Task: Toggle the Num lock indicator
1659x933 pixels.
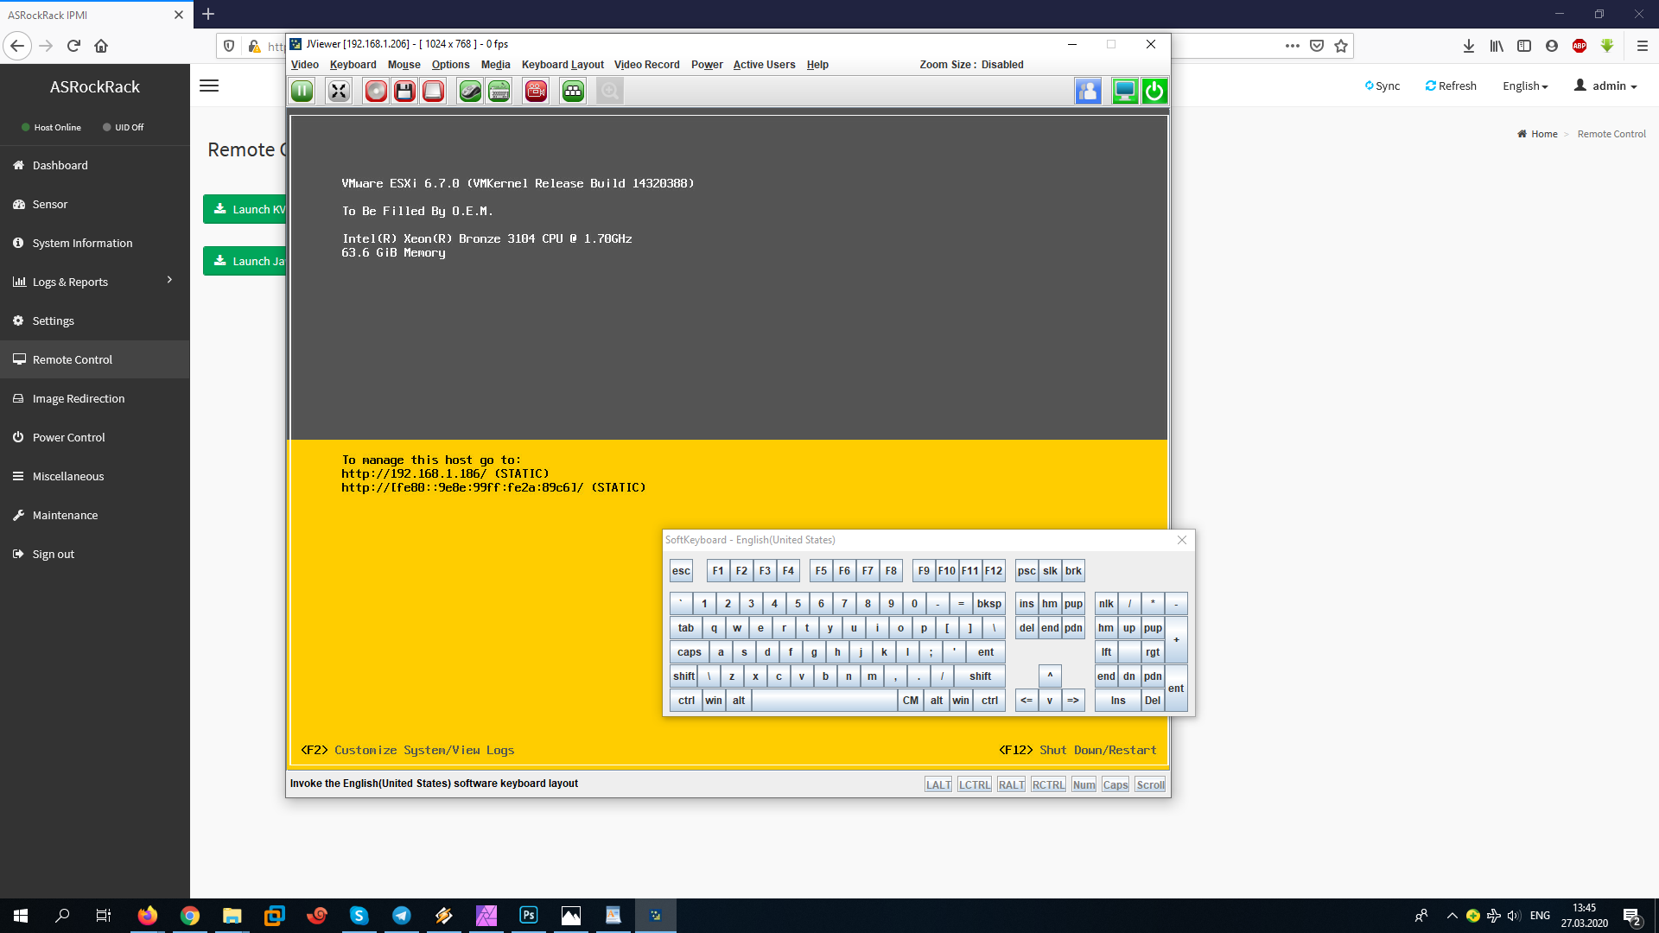Action: (1084, 784)
